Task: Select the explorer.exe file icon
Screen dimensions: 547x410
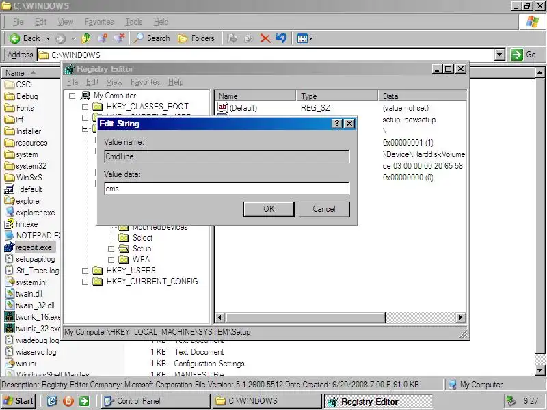Action: 9,213
